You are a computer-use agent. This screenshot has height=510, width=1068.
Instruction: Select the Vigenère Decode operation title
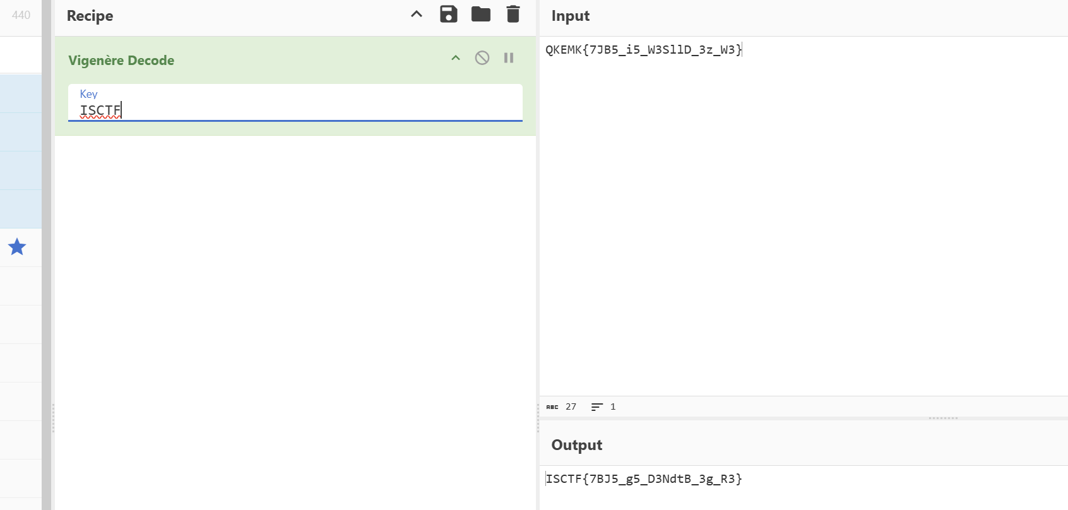121,61
